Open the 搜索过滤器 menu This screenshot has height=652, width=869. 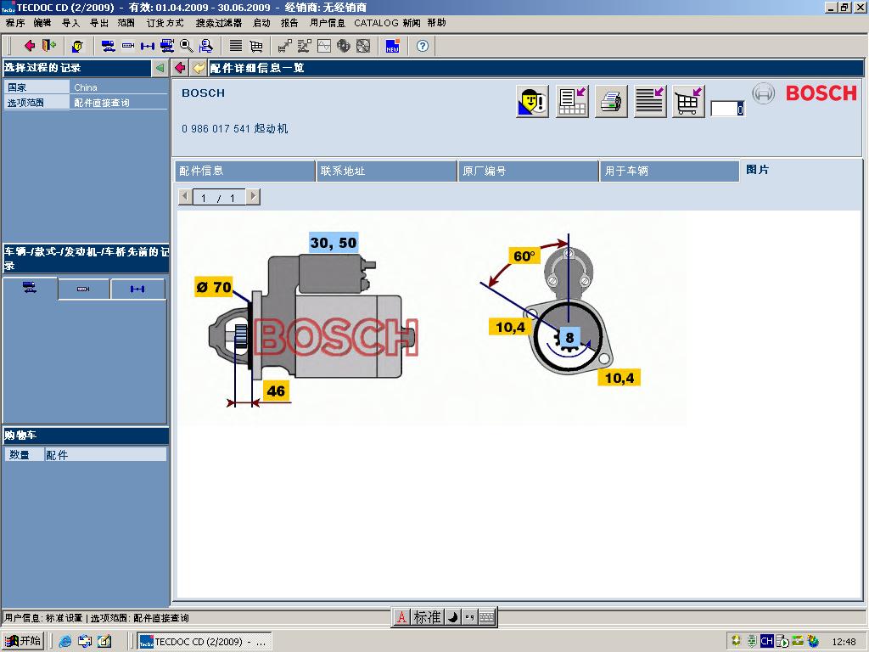click(x=219, y=23)
